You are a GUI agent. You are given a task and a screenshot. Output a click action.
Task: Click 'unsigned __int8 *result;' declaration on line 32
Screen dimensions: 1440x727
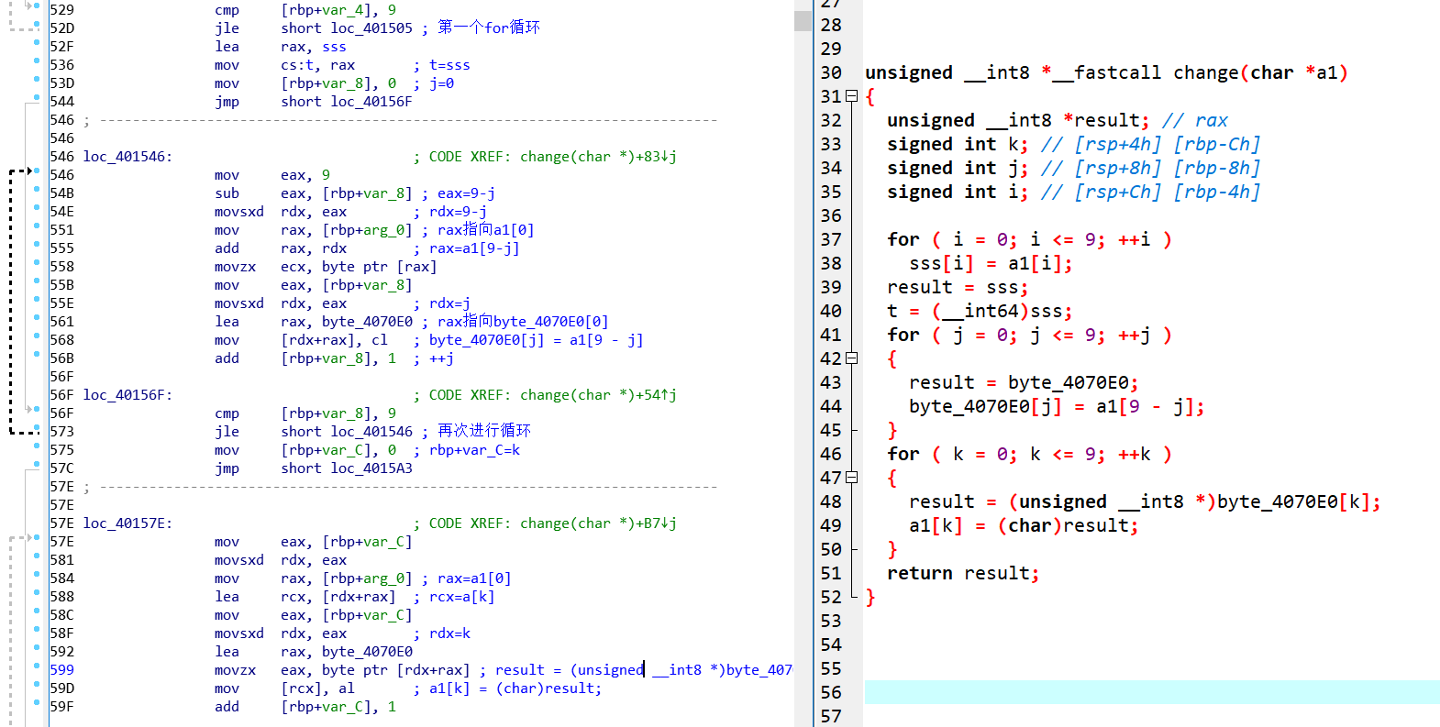[1018, 120]
